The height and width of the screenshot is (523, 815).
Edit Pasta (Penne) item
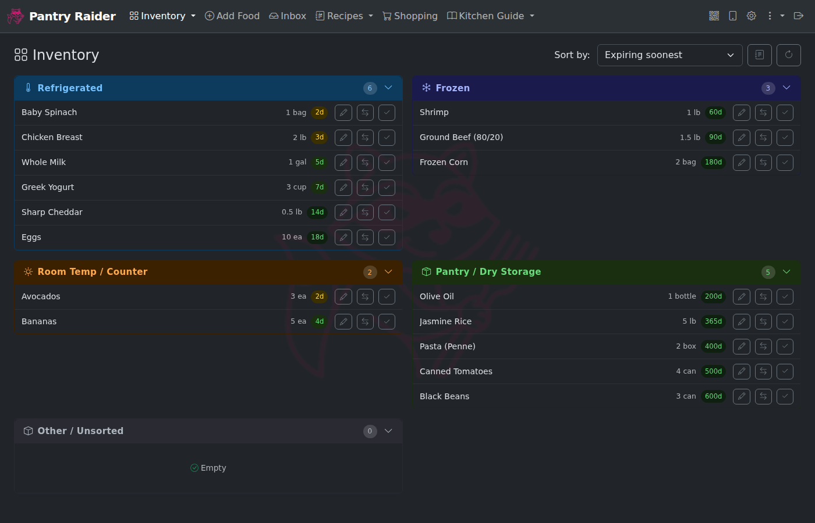[x=742, y=347]
